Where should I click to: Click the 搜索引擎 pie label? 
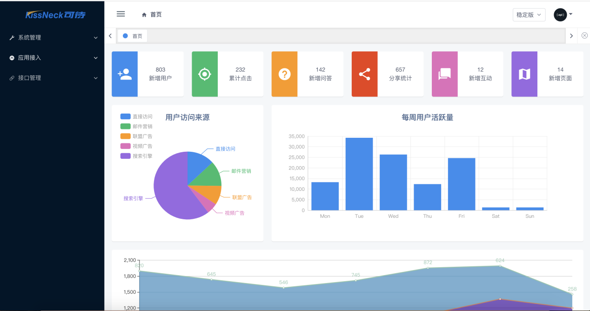pyautogui.click(x=133, y=198)
